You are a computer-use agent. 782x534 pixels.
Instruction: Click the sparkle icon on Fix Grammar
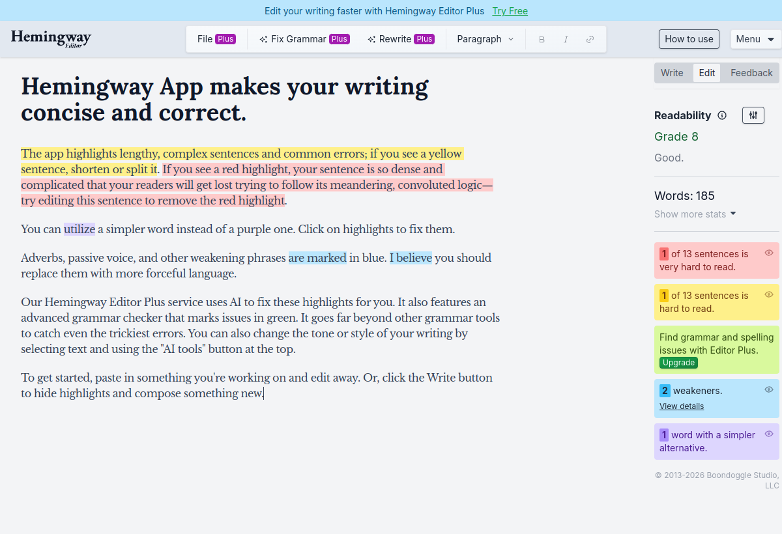coord(263,39)
